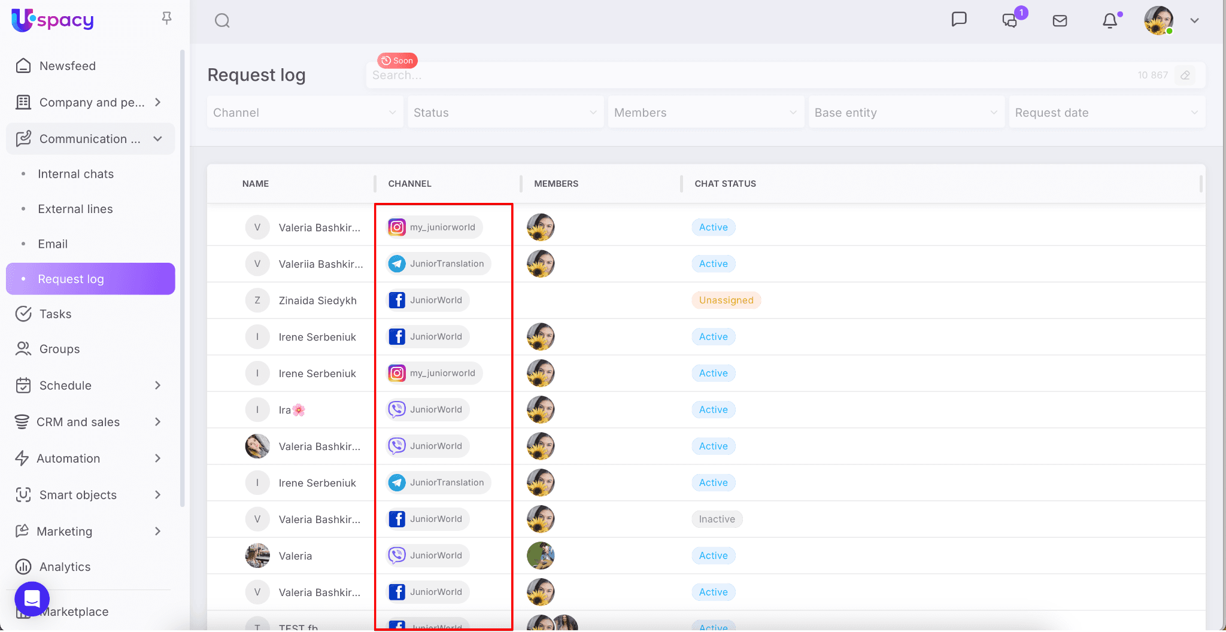Image resolution: width=1226 pixels, height=632 pixels.
Task: Open the Channel filter dropdown
Action: (305, 113)
